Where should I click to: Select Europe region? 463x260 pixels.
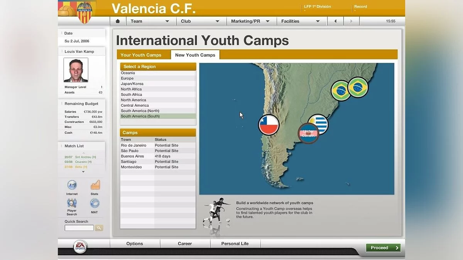(x=158, y=78)
